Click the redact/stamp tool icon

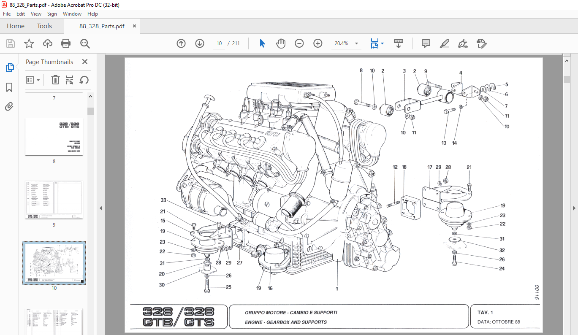click(481, 43)
